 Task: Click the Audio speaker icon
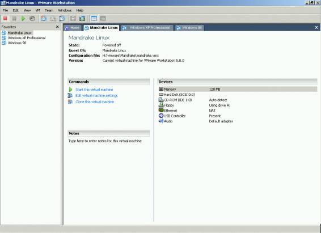pos(161,121)
